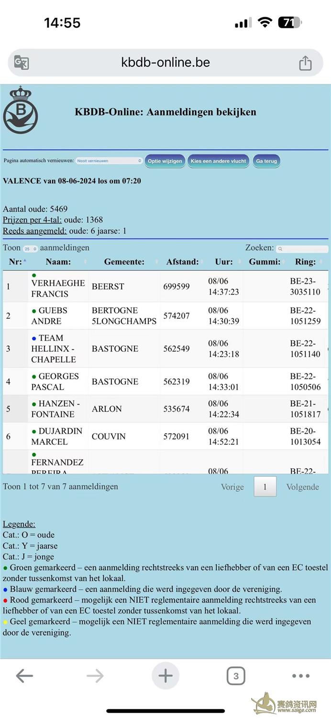Image resolution: width=331 pixels, height=719 pixels.
Task: Click arrival time '08/06 14:30:39'
Action: pyautogui.click(x=223, y=316)
